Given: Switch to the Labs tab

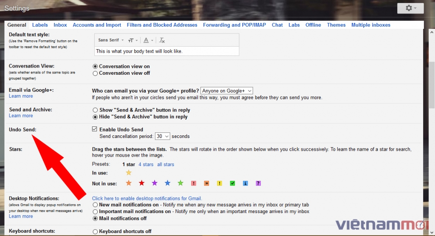Looking at the screenshot, I should tap(294, 25).
